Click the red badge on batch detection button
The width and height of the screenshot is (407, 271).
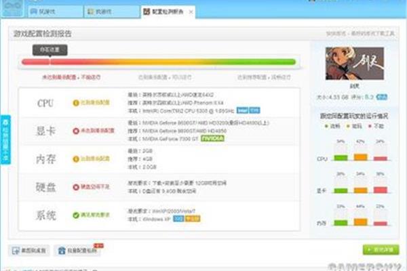98,245
